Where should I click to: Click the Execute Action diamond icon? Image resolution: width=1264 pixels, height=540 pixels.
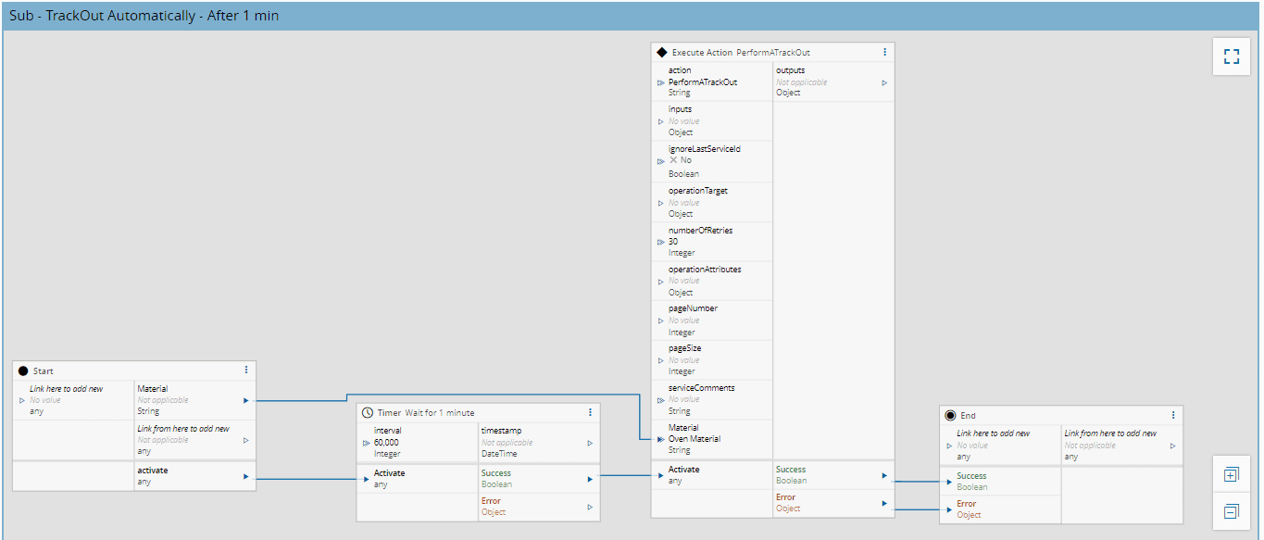tap(661, 53)
